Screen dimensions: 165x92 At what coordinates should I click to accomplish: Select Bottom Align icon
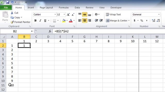point(89,15)
